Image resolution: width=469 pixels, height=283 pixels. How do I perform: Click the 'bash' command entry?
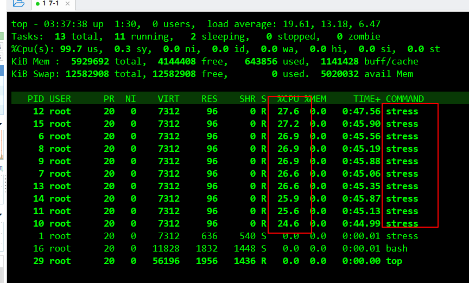coord(397,249)
